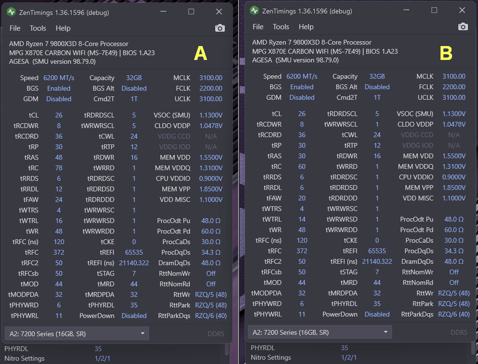Click the CLDO VDDP 1.0478V value in window B

point(454,124)
